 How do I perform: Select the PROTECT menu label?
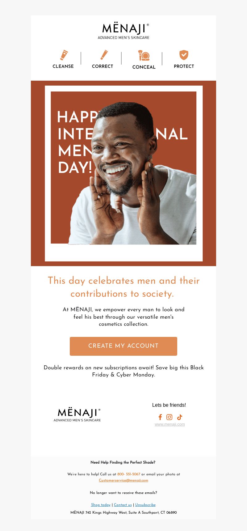[x=184, y=66]
